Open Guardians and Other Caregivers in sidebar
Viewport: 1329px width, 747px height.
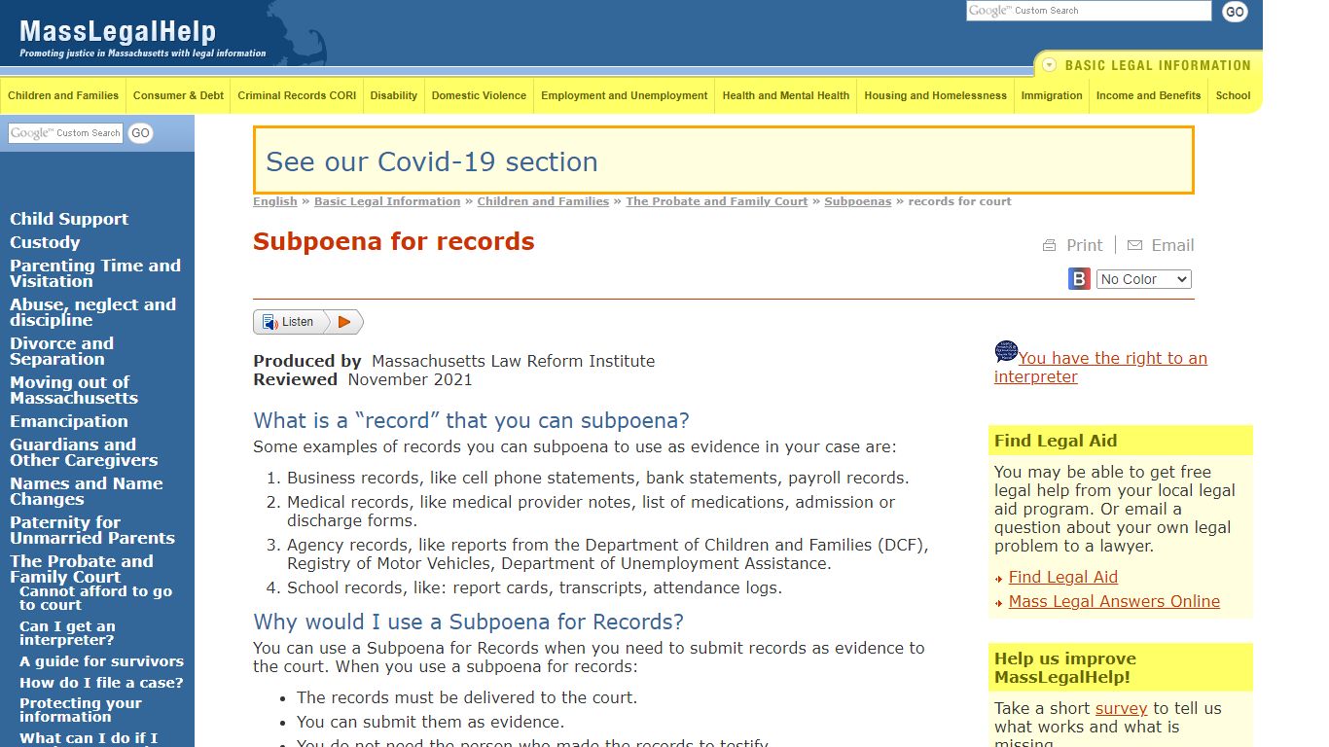[x=84, y=452]
